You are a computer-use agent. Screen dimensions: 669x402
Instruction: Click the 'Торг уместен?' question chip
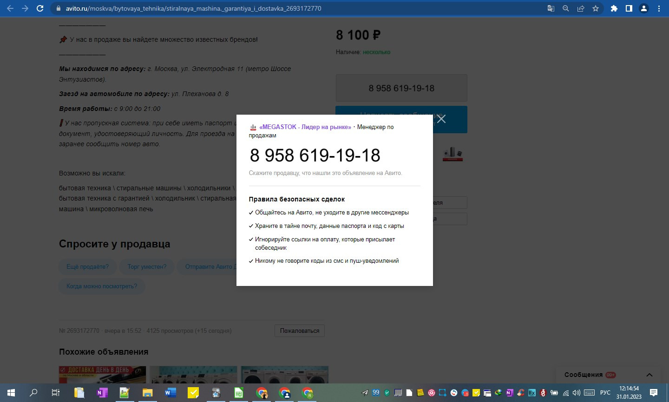click(x=147, y=267)
